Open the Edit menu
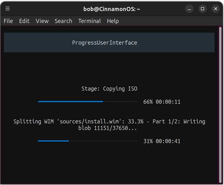This screenshot has width=224, height=185. [24, 21]
